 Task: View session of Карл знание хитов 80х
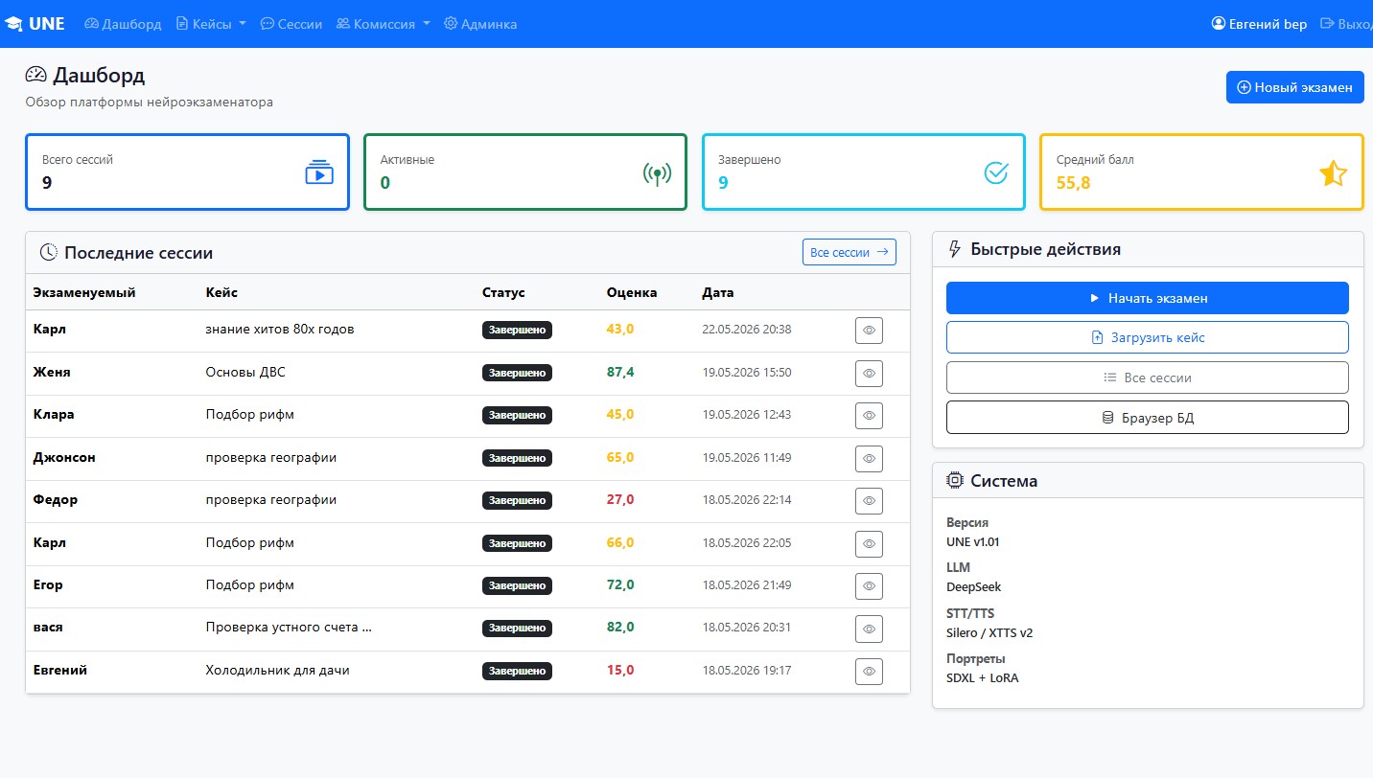point(869,330)
